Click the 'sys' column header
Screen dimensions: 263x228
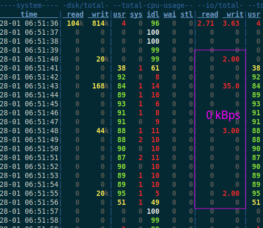point(136,14)
